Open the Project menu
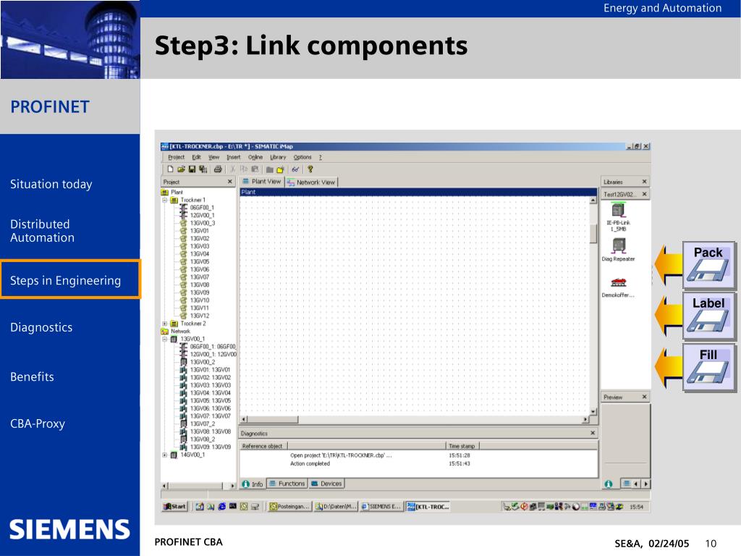 pos(177,157)
